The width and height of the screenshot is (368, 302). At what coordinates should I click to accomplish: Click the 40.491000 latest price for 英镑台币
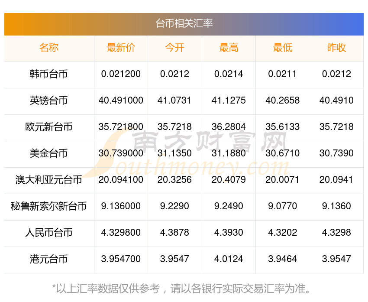pyautogui.click(x=121, y=101)
